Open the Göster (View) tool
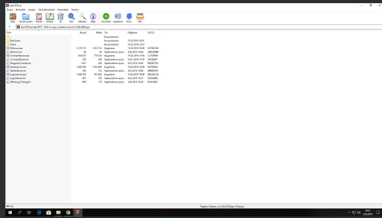Screen dimensions: 382x218 49,18
